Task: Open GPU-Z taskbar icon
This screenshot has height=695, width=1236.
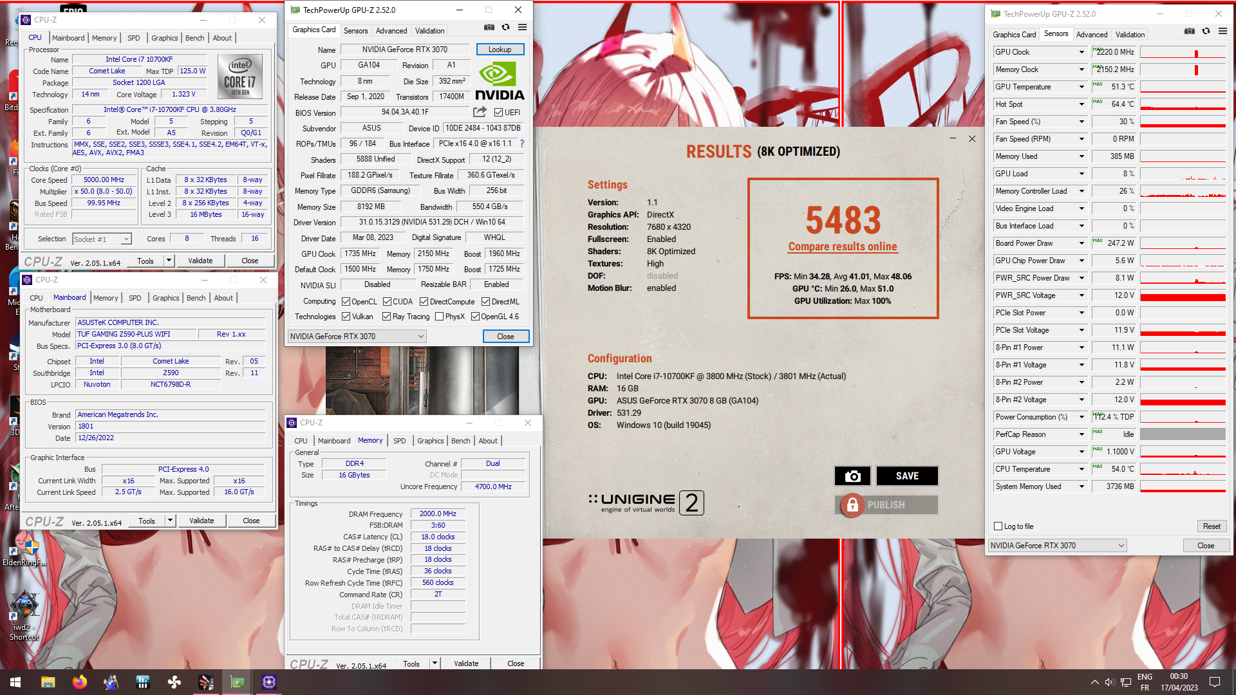Action: (x=238, y=682)
